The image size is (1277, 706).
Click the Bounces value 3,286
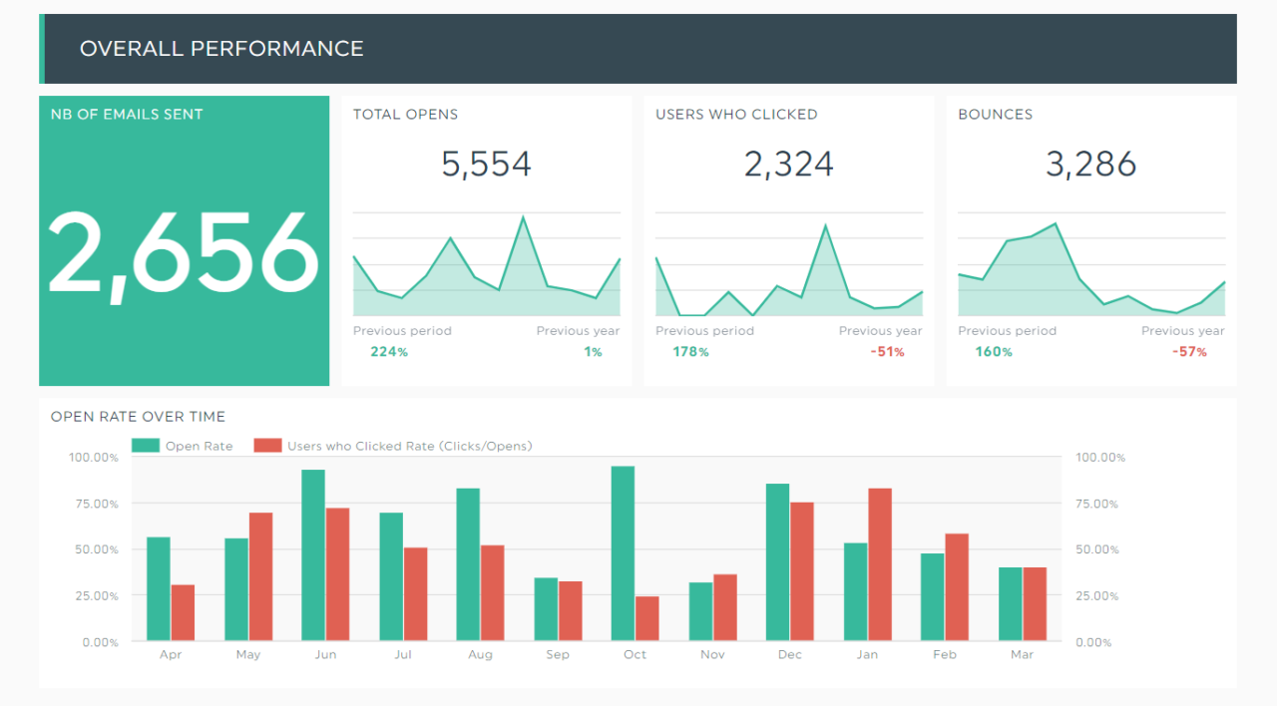(x=1090, y=165)
